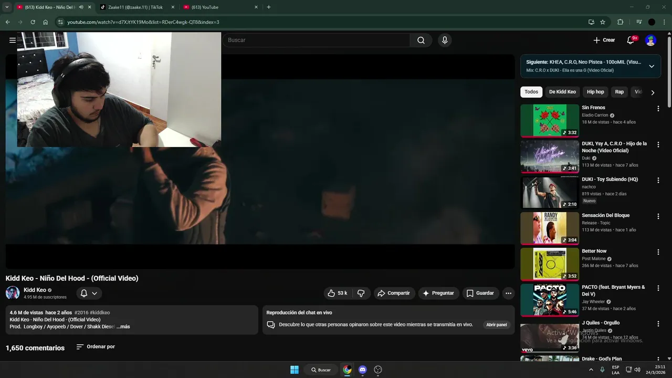Open options for Sin Frenos video

[x=658, y=108]
